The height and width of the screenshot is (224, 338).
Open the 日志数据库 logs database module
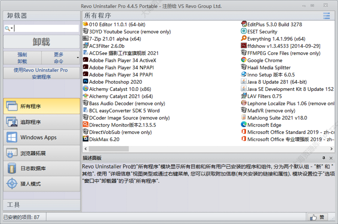(x=42, y=168)
